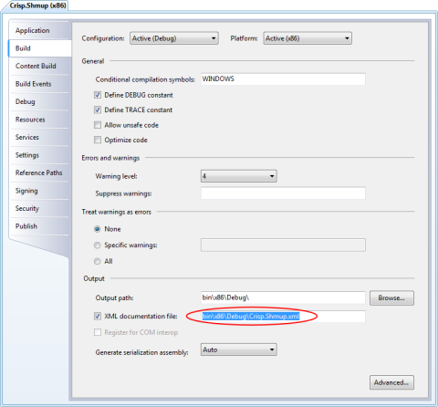
Task: Go to Reference Paths tab
Action: click(x=39, y=172)
